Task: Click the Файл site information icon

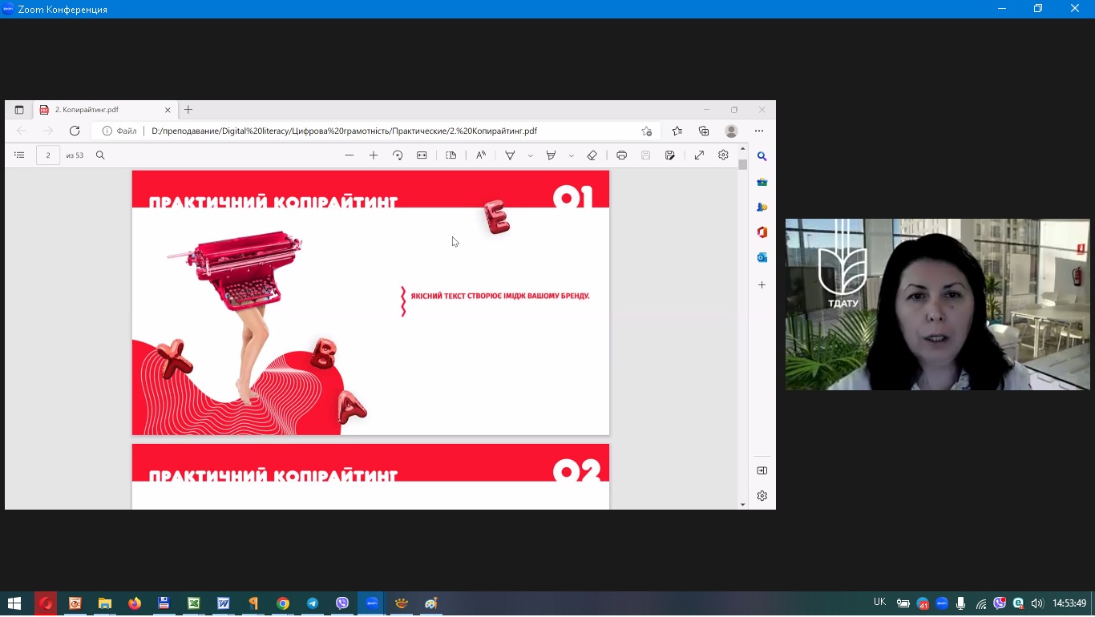Action: point(107,131)
